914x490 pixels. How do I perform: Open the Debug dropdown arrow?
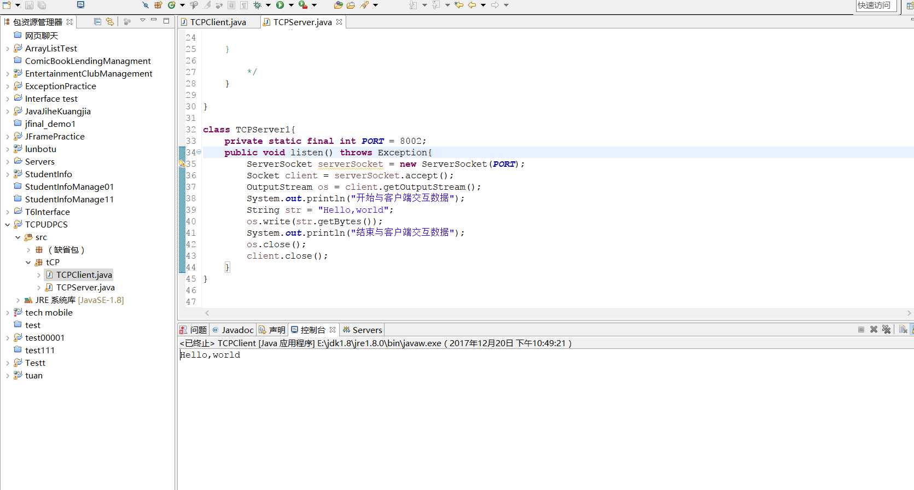click(x=268, y=5)
